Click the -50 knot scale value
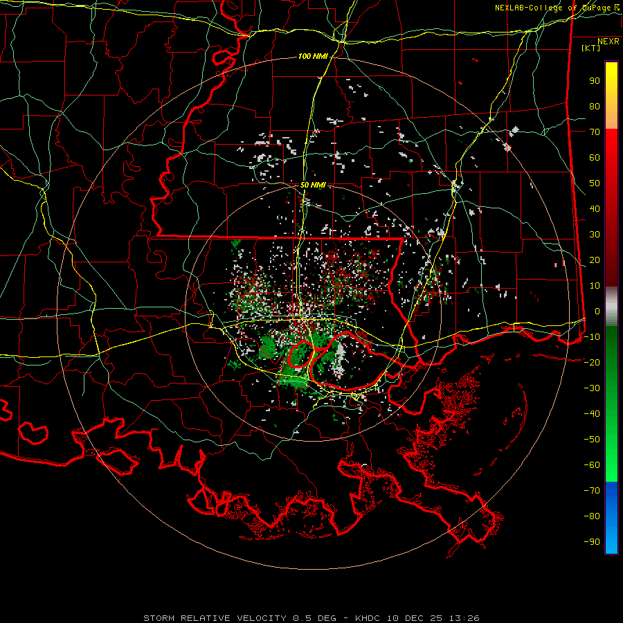This screenshot has width=623, height=623. tap(592, 440)
